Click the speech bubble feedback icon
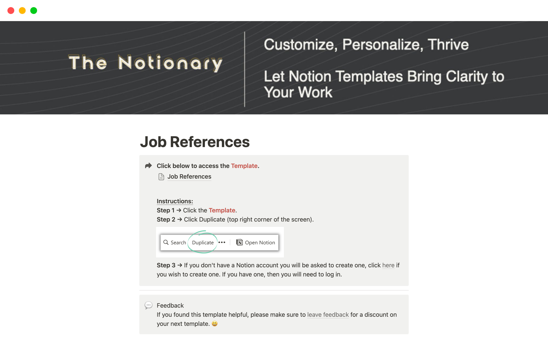The image size is (548, 342). [148, 305]
